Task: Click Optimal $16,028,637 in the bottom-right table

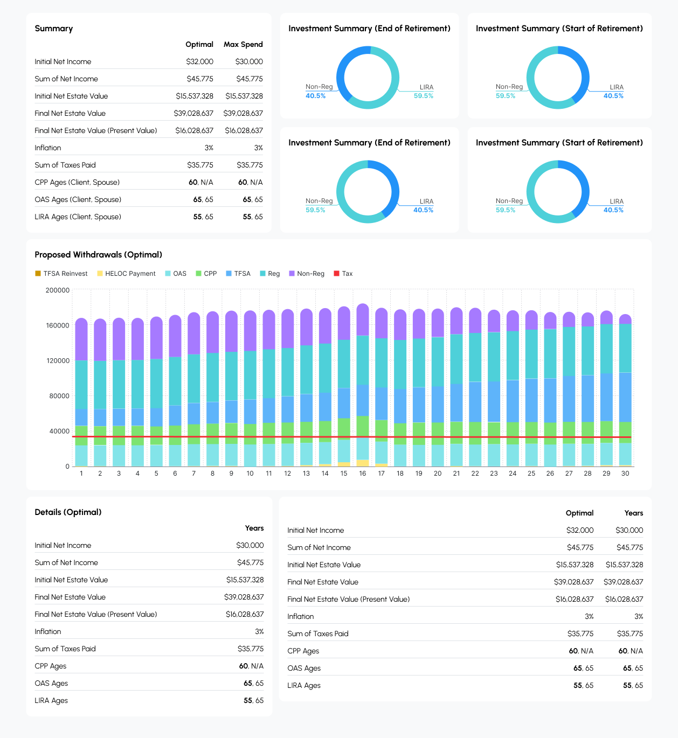Action: (x=575, y=599)
